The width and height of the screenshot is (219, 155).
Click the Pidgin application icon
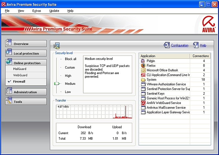pos(143,61)
